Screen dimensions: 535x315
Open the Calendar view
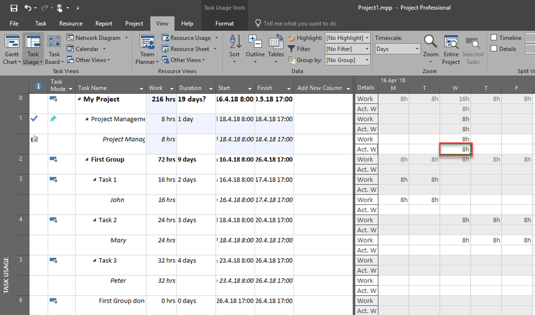click(86, 49)
